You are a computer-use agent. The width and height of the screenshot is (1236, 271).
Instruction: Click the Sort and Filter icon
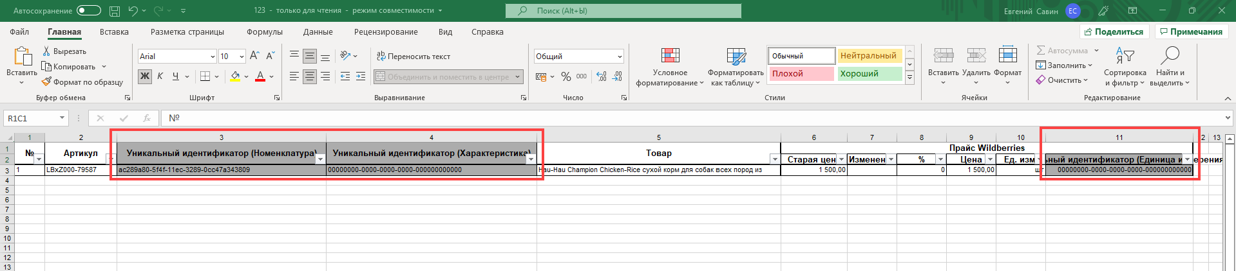[x=1125, y=57]
